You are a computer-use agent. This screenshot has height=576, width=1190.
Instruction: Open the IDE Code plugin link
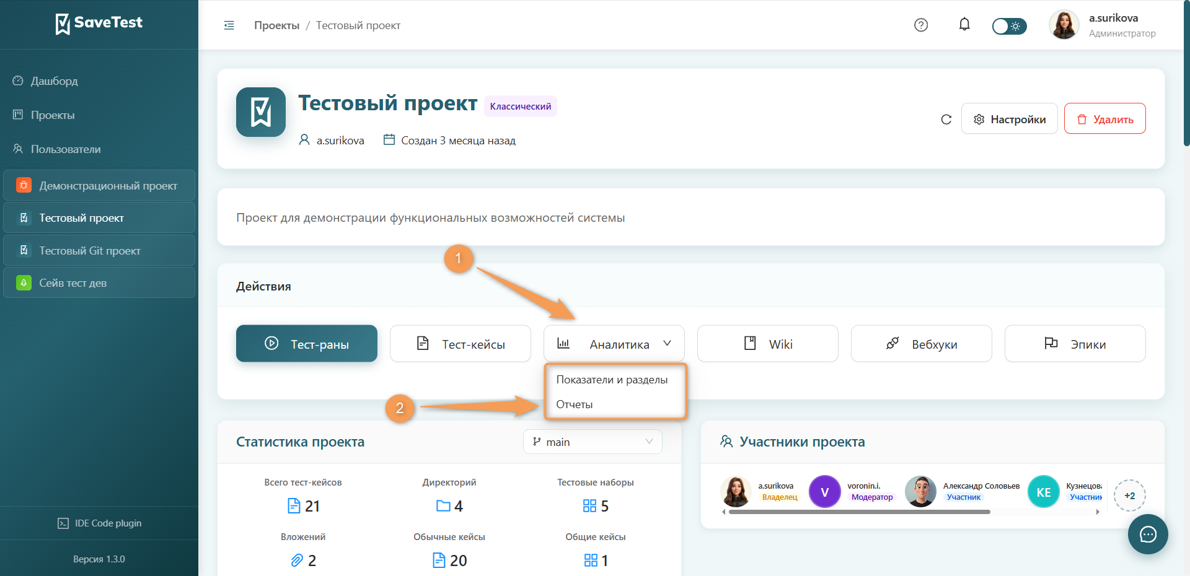(x=99, y=523)
